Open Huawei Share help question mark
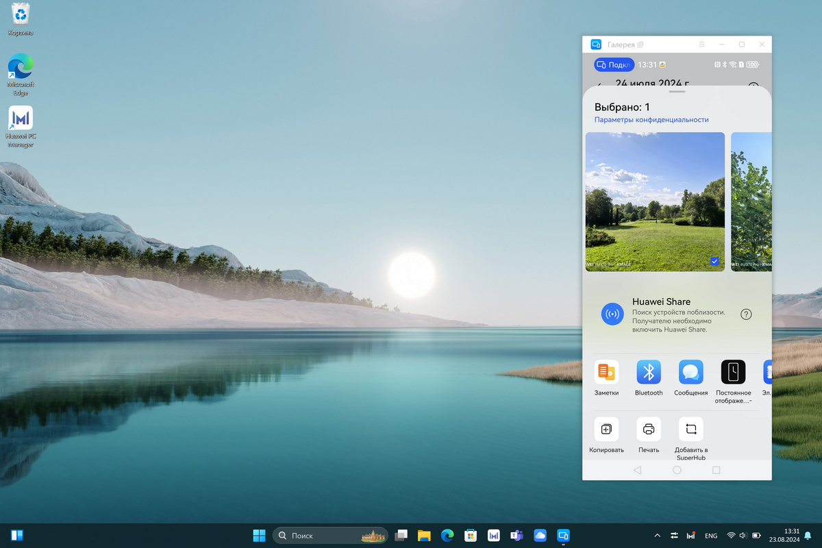The width and height of the screenshot is (822, 548). [x=747, y=314]
